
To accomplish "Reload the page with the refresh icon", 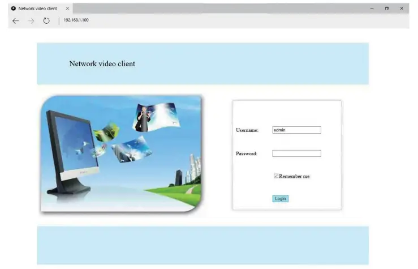I will [46, 20].
